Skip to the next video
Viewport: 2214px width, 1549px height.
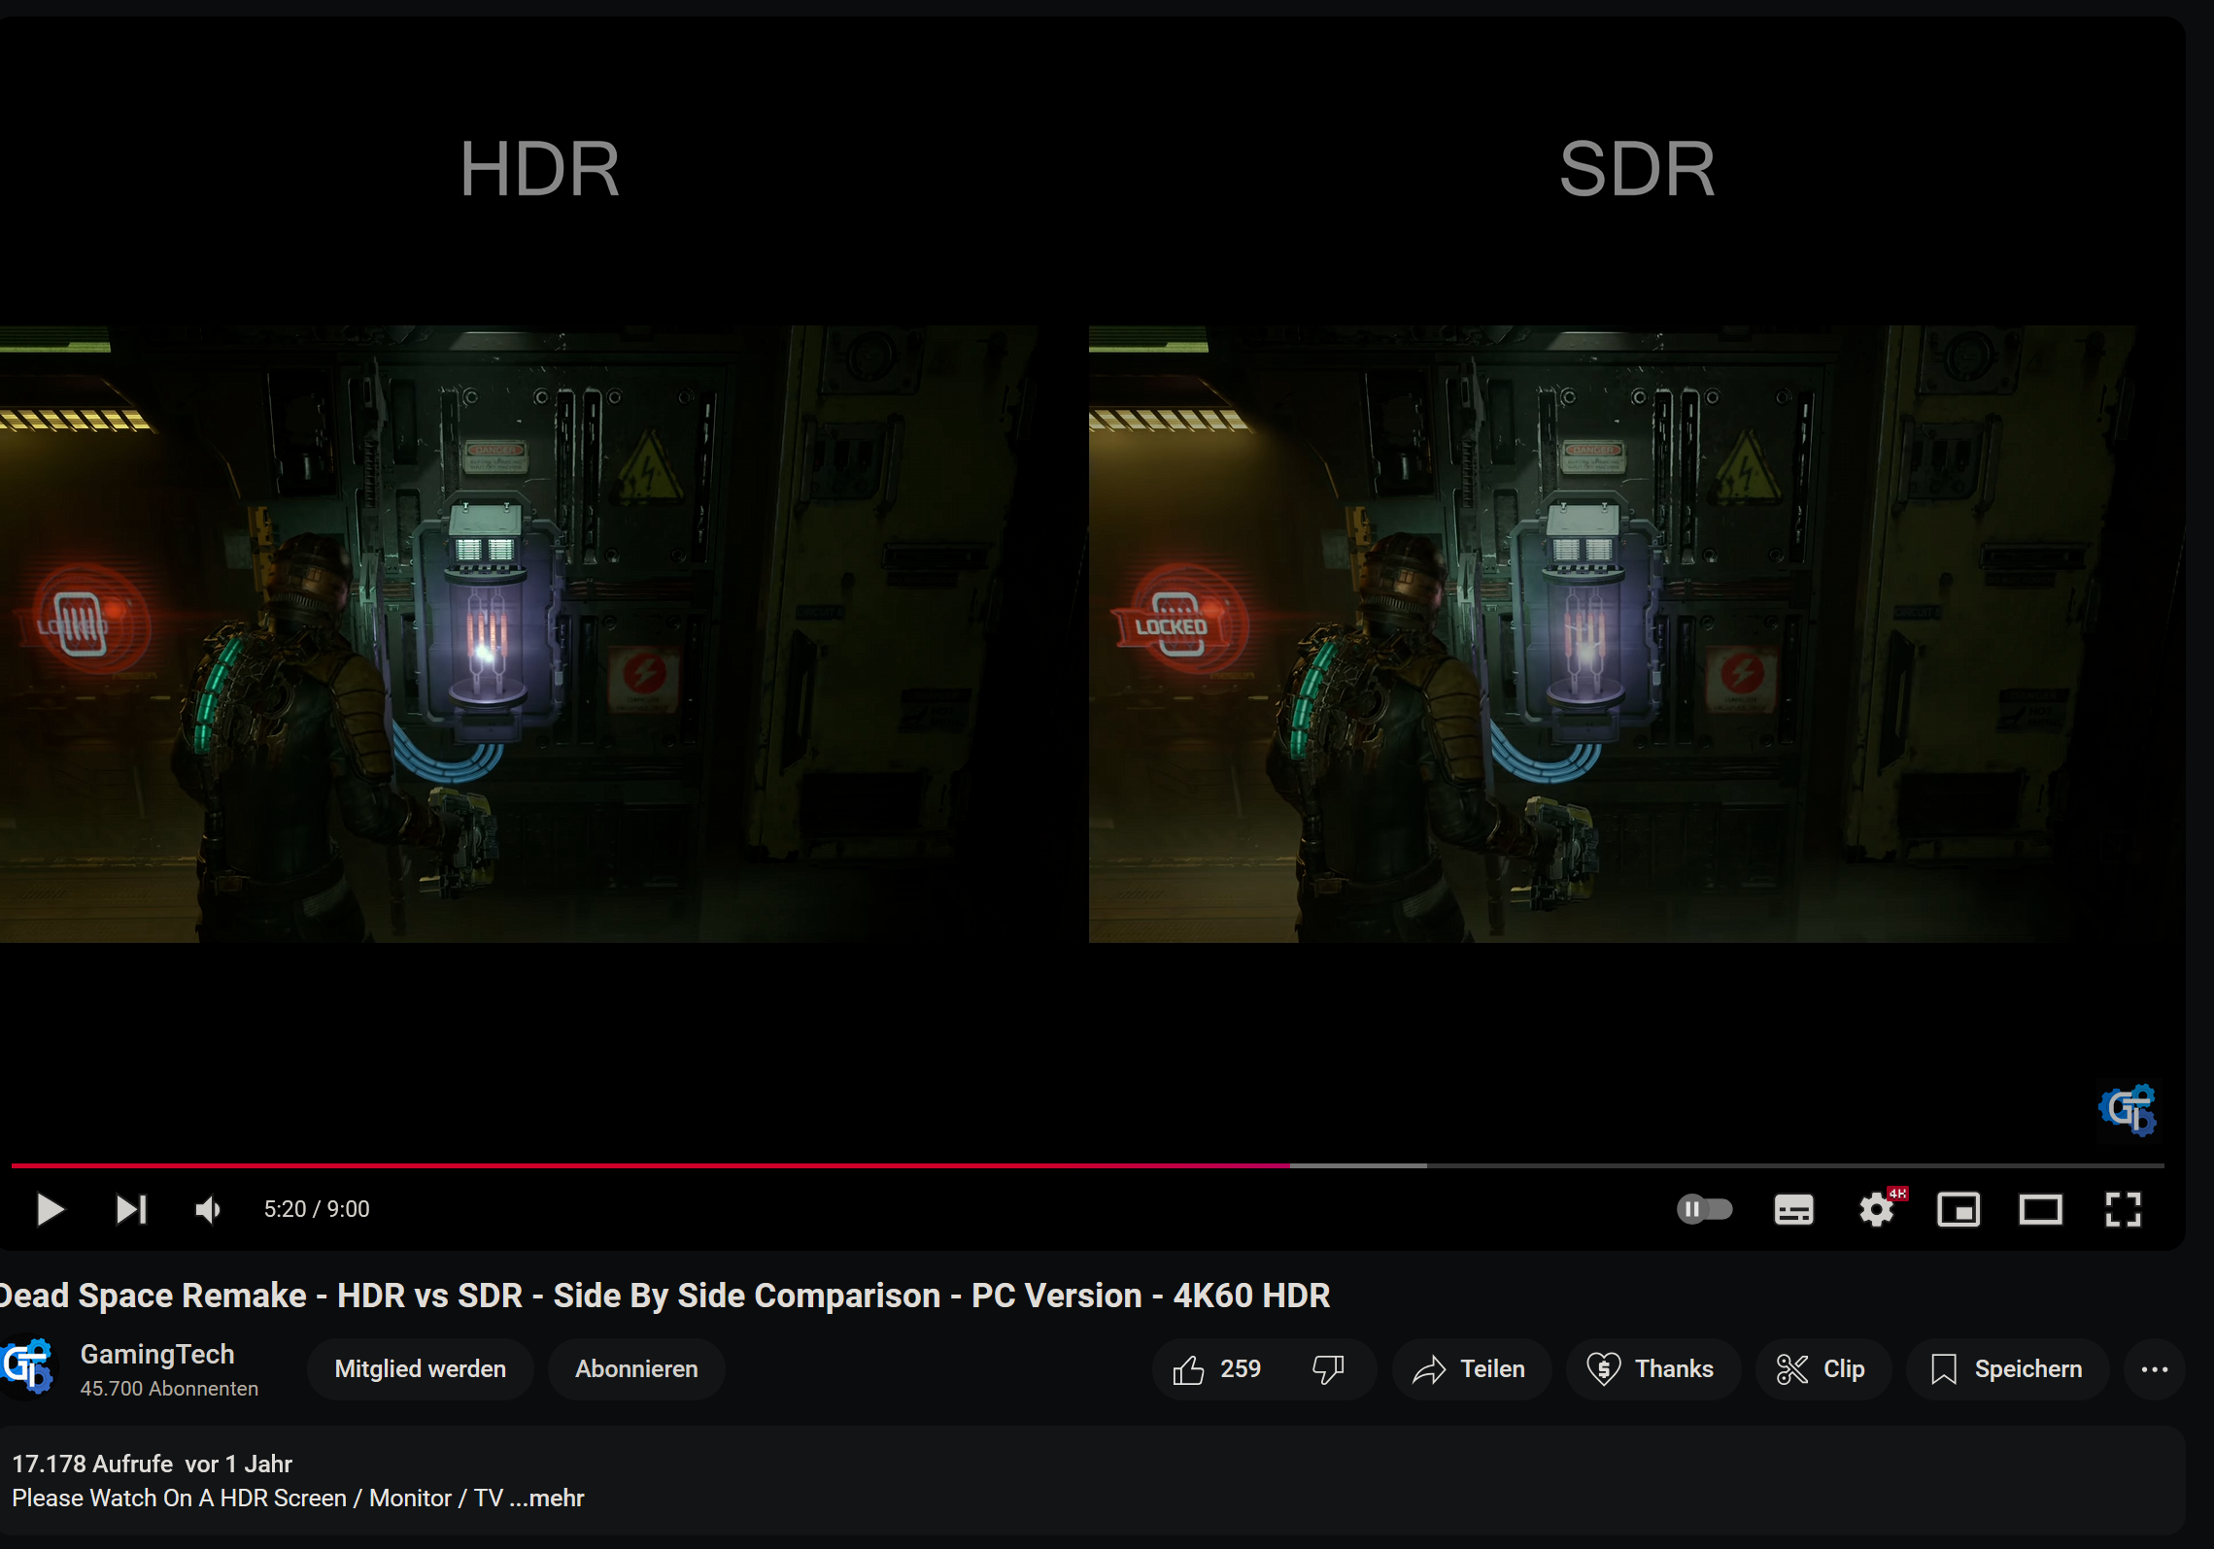pyautogui.click(x=131, y=1209)
